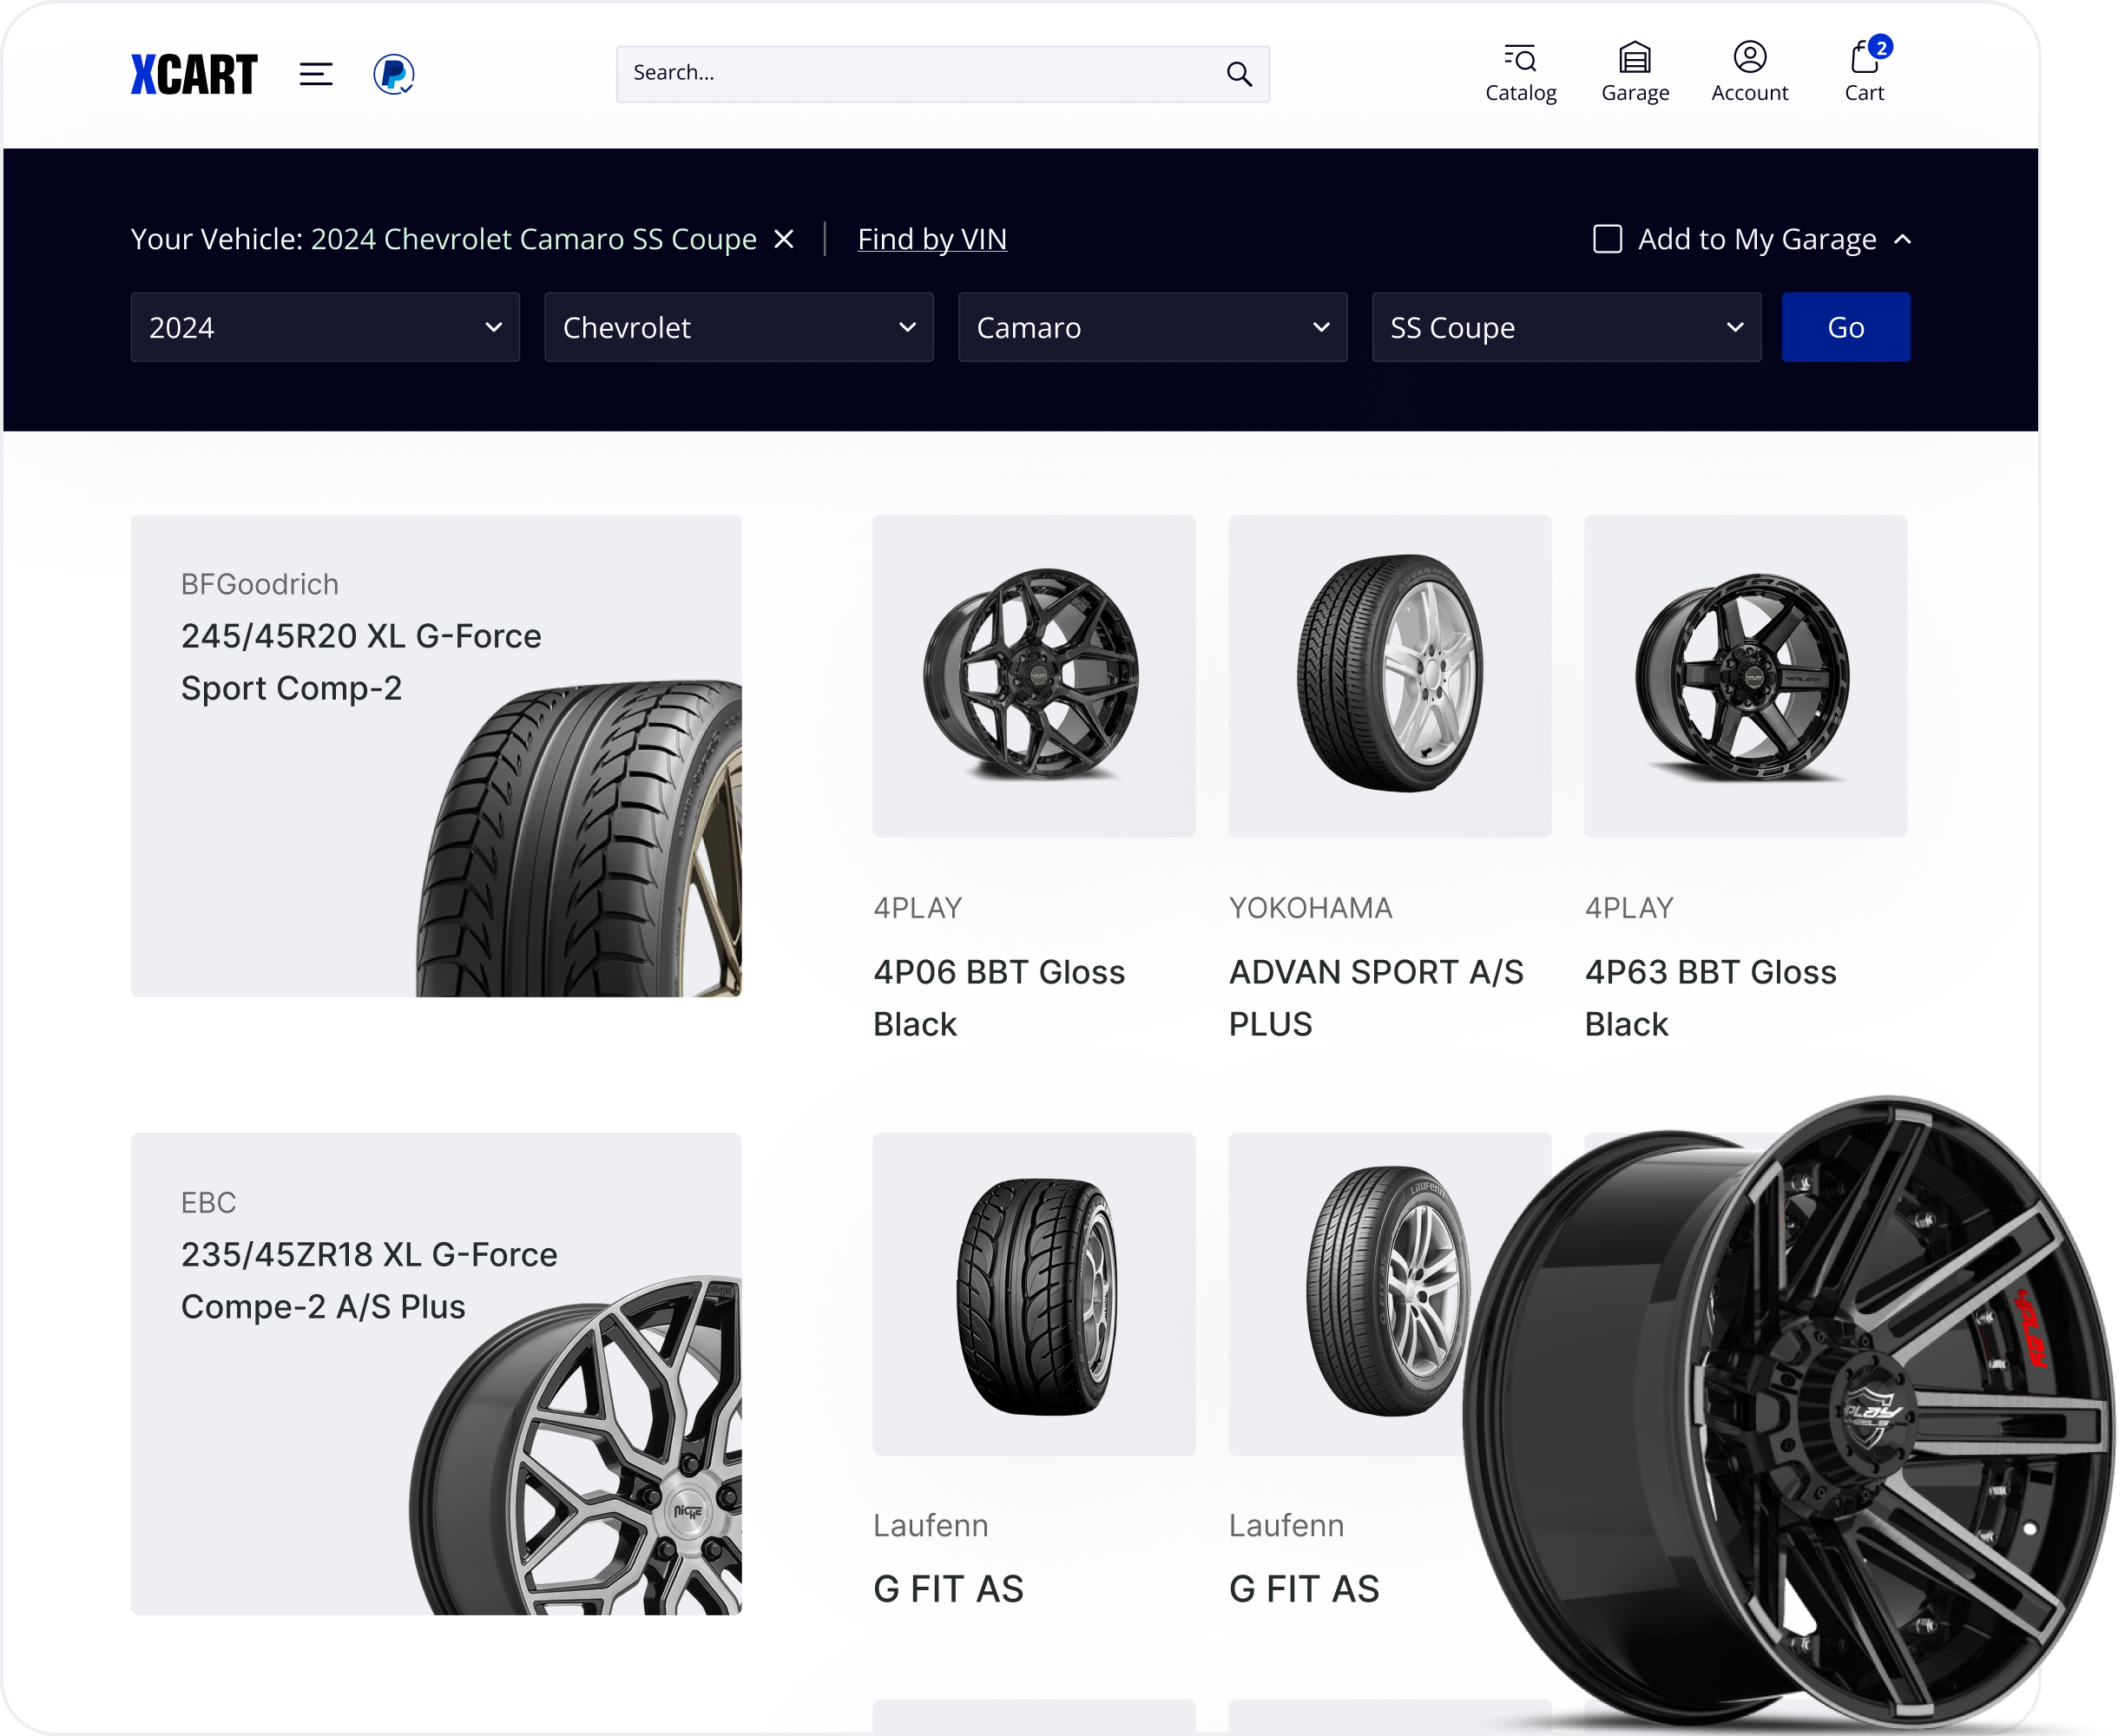2125x1736 pixels.
Task: Collapse the vehicle selector panel
Action: click(x=1903, y=239)
